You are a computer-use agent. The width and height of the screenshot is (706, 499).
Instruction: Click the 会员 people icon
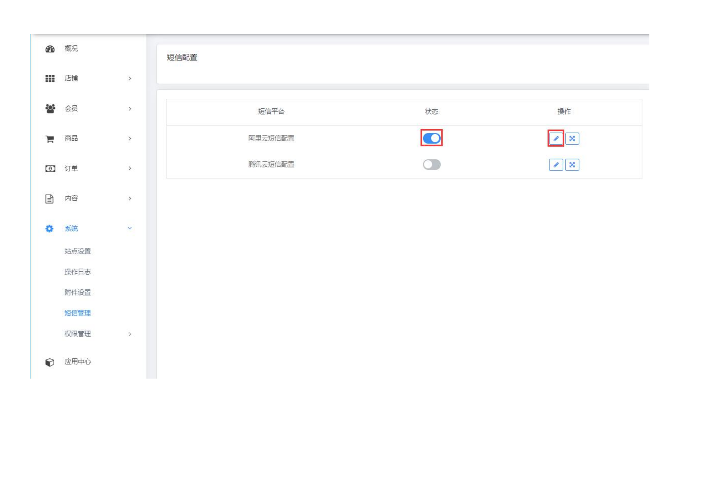[x=50, y=108]
